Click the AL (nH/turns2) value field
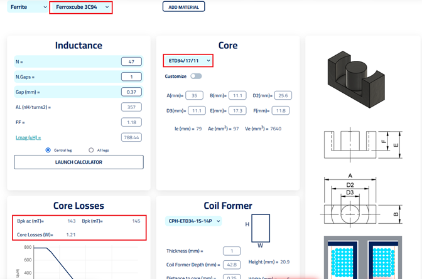Screen dimensions: 422x279 click(x=131, y=107)
